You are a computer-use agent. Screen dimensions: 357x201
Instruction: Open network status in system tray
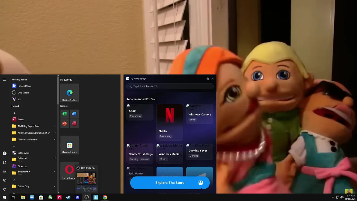(337, 197)
